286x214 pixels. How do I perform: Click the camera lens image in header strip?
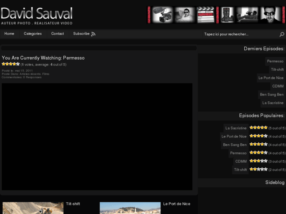(x=227, y=15)
